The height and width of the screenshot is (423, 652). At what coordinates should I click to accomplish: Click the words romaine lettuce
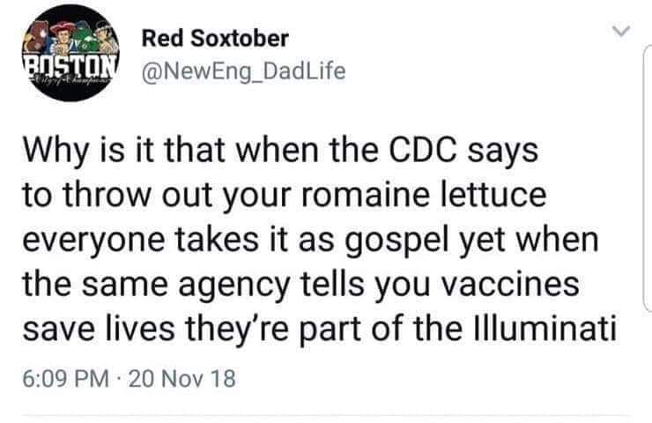pos(423,195)
